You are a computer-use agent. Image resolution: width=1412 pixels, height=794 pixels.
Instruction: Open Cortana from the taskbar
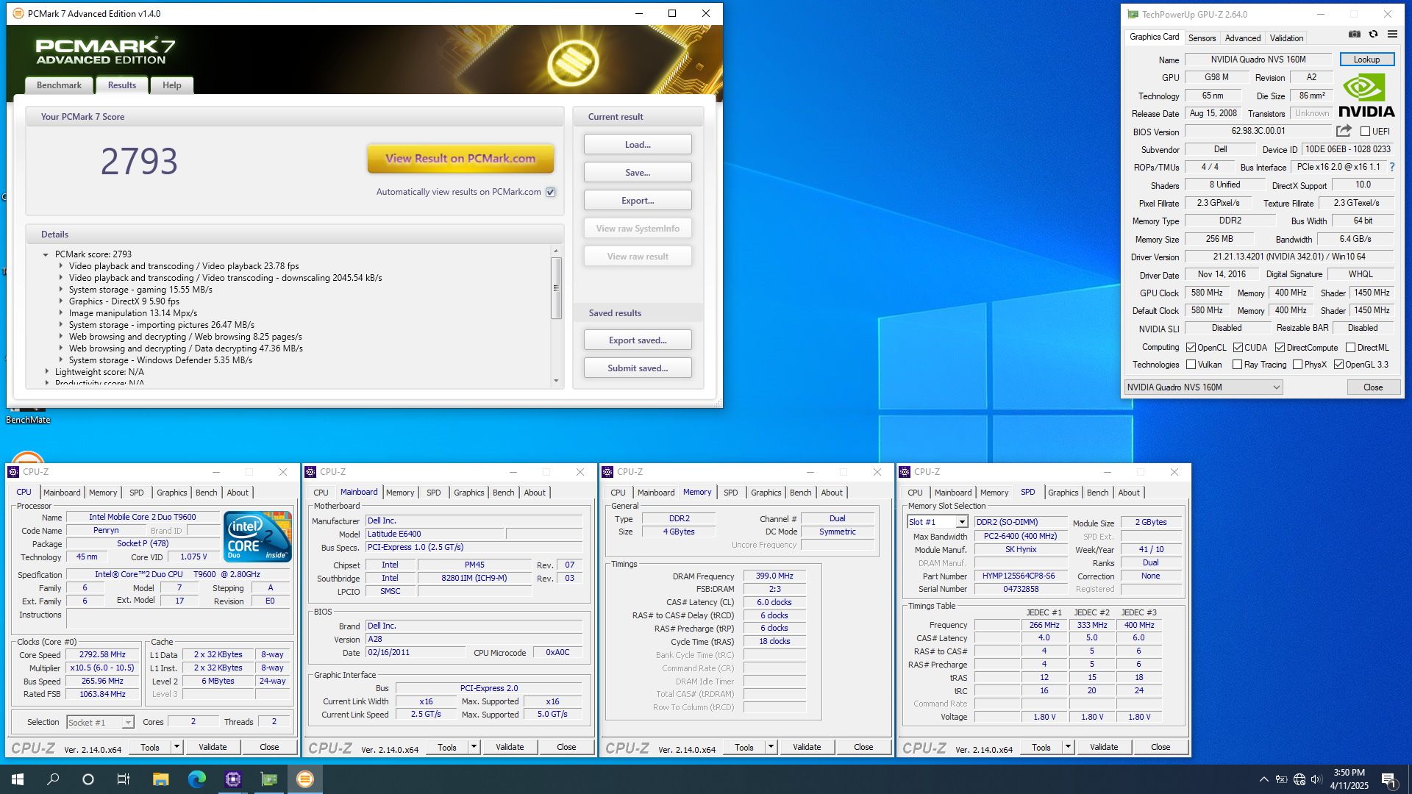[x=88, y=779]
